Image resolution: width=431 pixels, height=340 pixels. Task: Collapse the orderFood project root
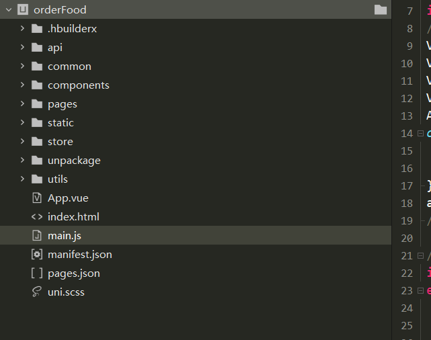pyautogui.click(x=9, y=10)
